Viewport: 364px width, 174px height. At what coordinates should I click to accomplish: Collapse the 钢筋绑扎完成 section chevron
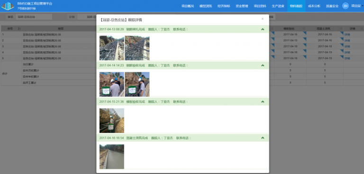(263, 29)
